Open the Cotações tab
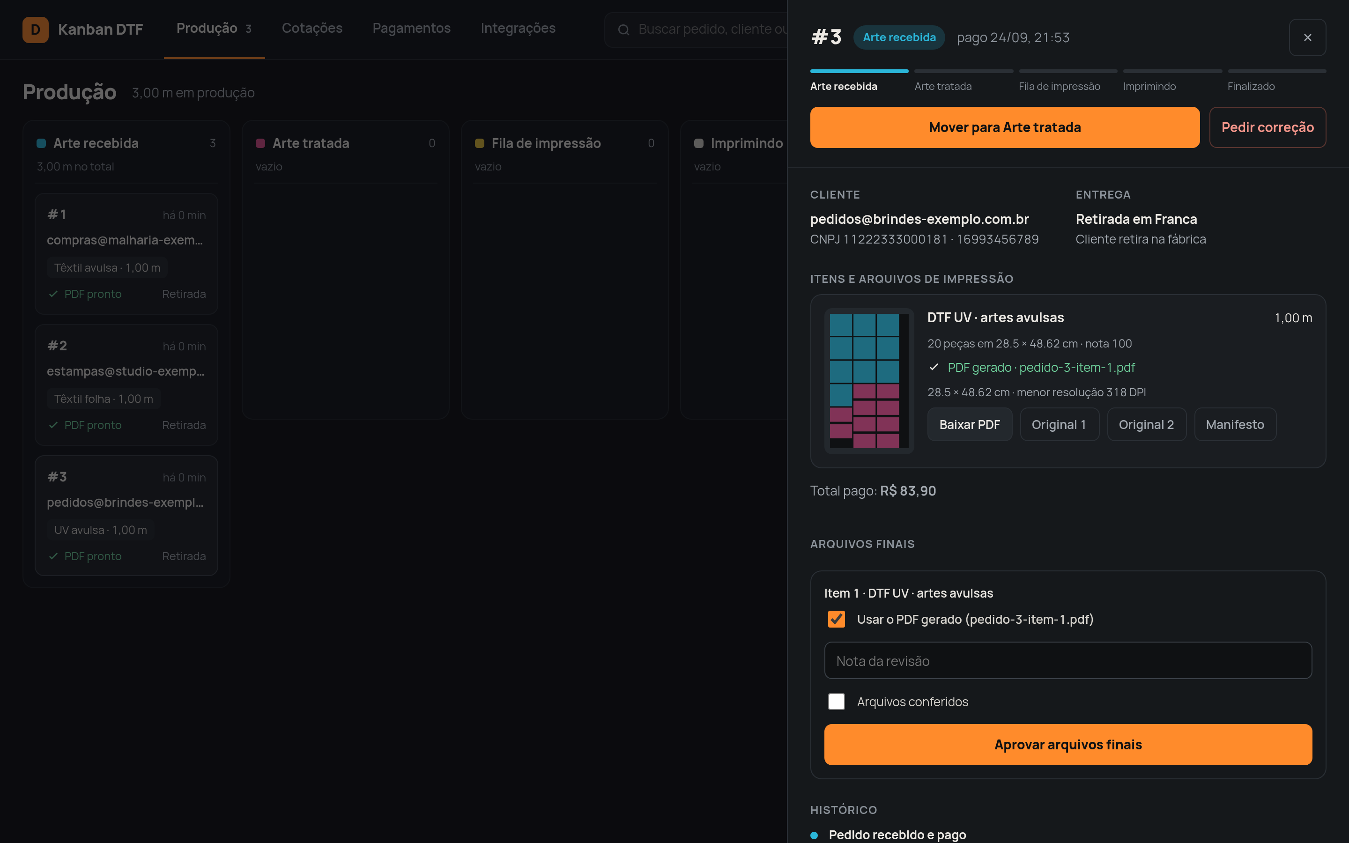This screenshot has width=1349, height=843. (x=312, y=29)
